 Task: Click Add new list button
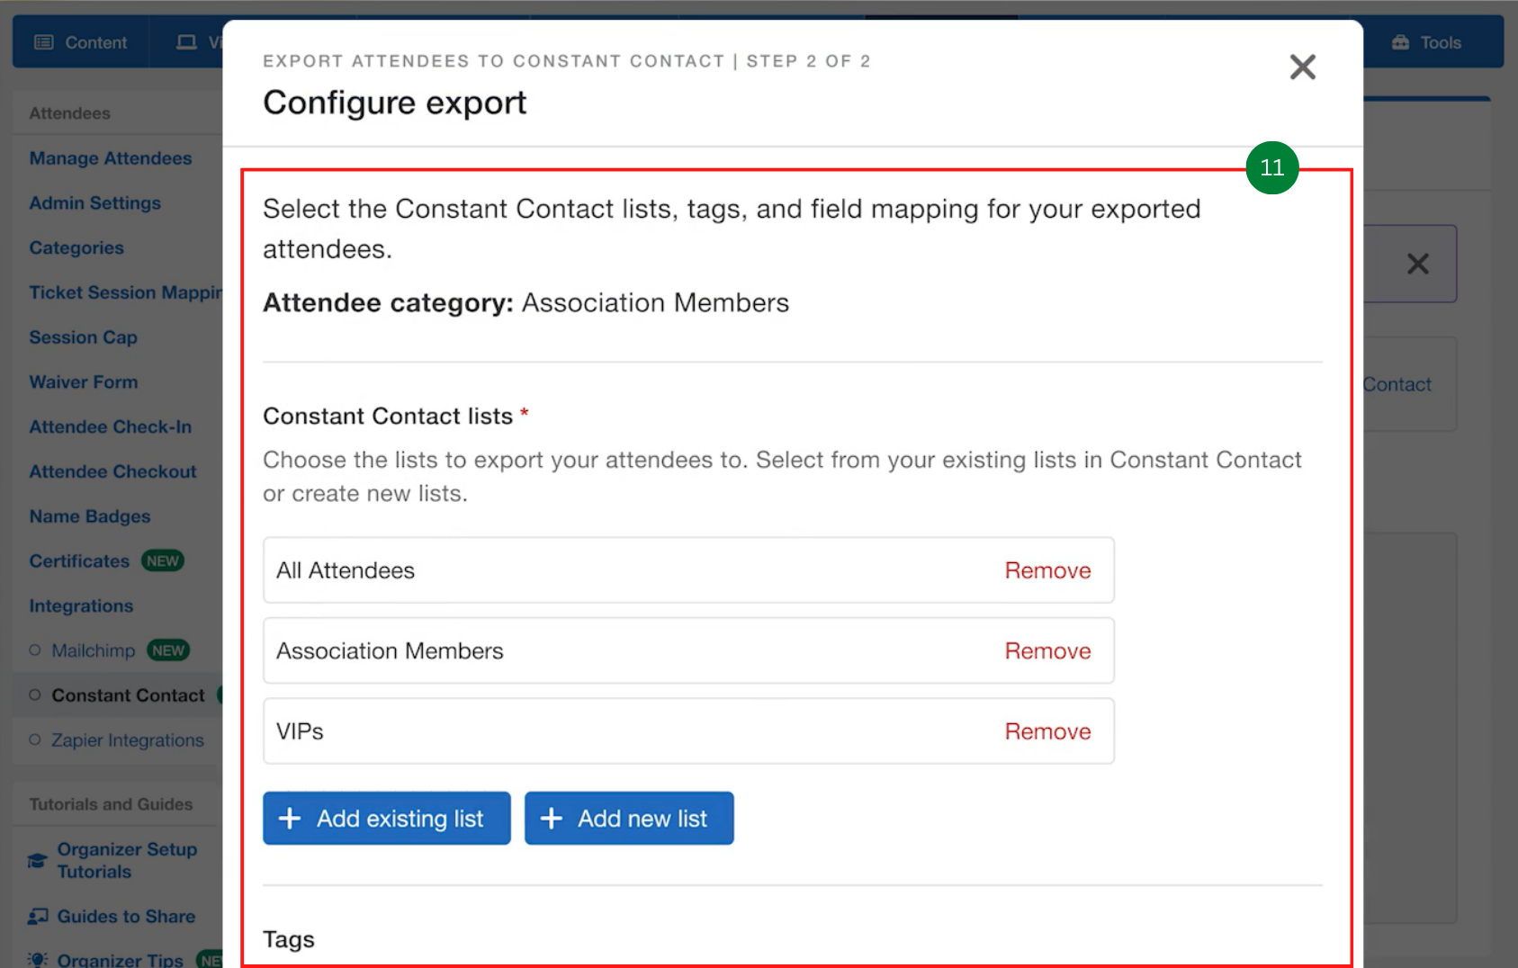pyautogui.click(x=629, y=818)
